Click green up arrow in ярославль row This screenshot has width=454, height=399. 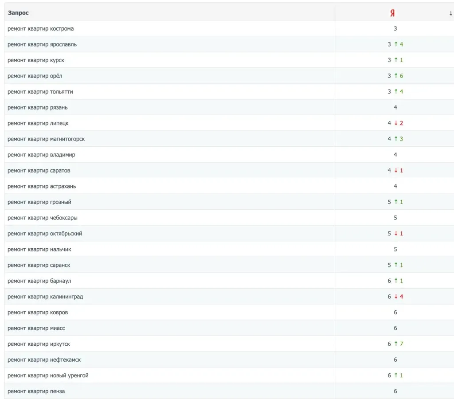pos(396,44)
